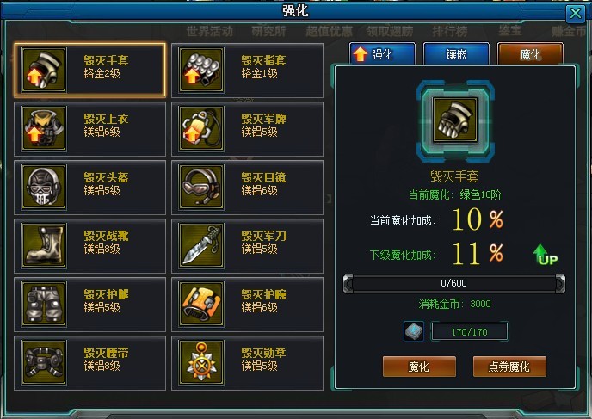
Task: Click the 0/600 progress bar
Action: coord(453,283)
